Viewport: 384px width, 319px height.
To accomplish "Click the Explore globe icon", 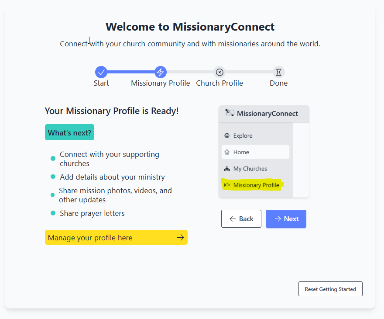I will [x=227, y=136].
